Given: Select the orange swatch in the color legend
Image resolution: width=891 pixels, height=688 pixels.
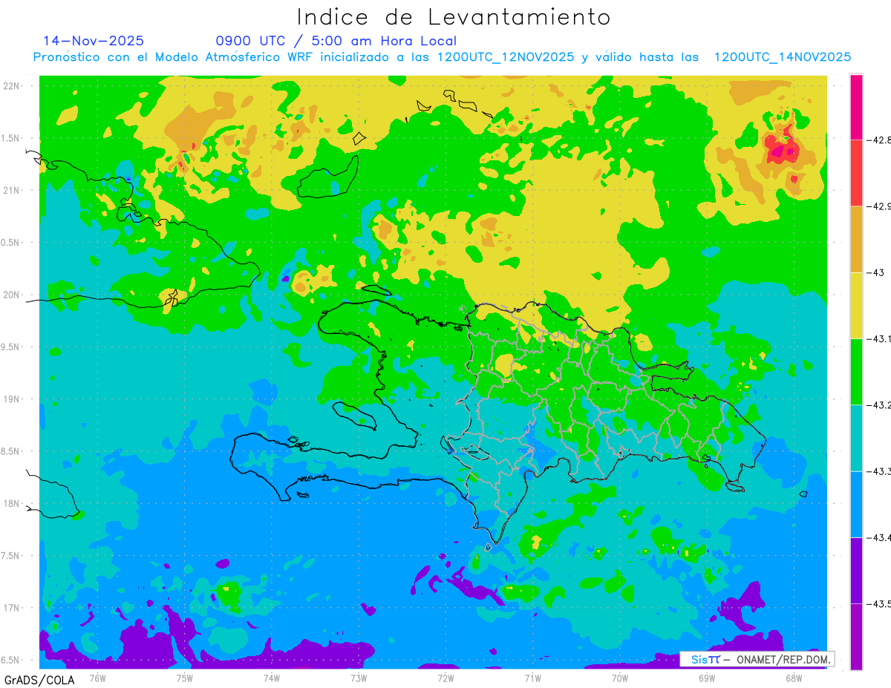Looking at the screenshot, I should point(856,239).
